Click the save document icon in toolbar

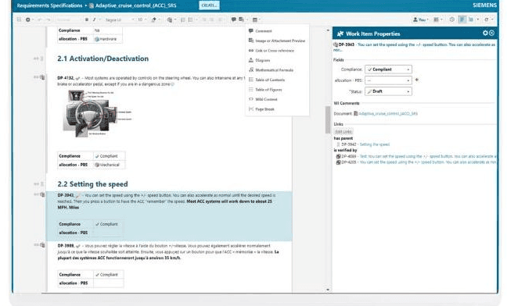pyautogui.click(x=19, y=20)
